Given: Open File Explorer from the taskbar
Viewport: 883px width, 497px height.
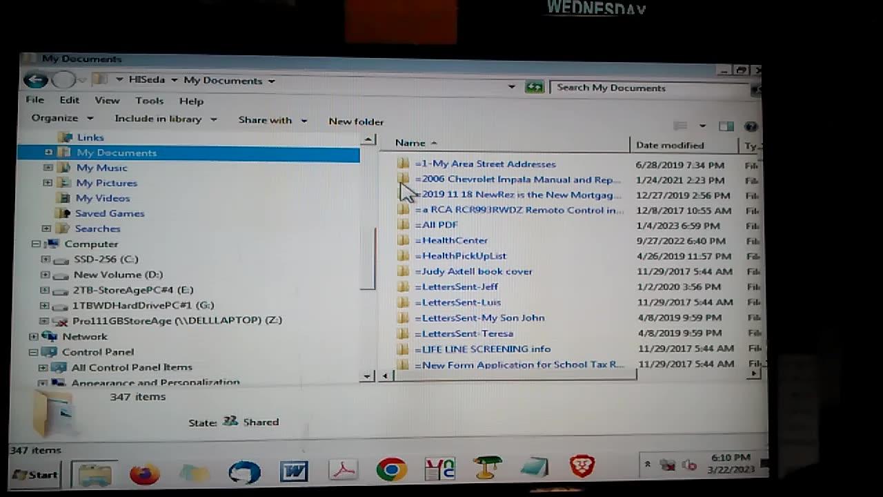Looking at the screenshot, I should [95, 474].
